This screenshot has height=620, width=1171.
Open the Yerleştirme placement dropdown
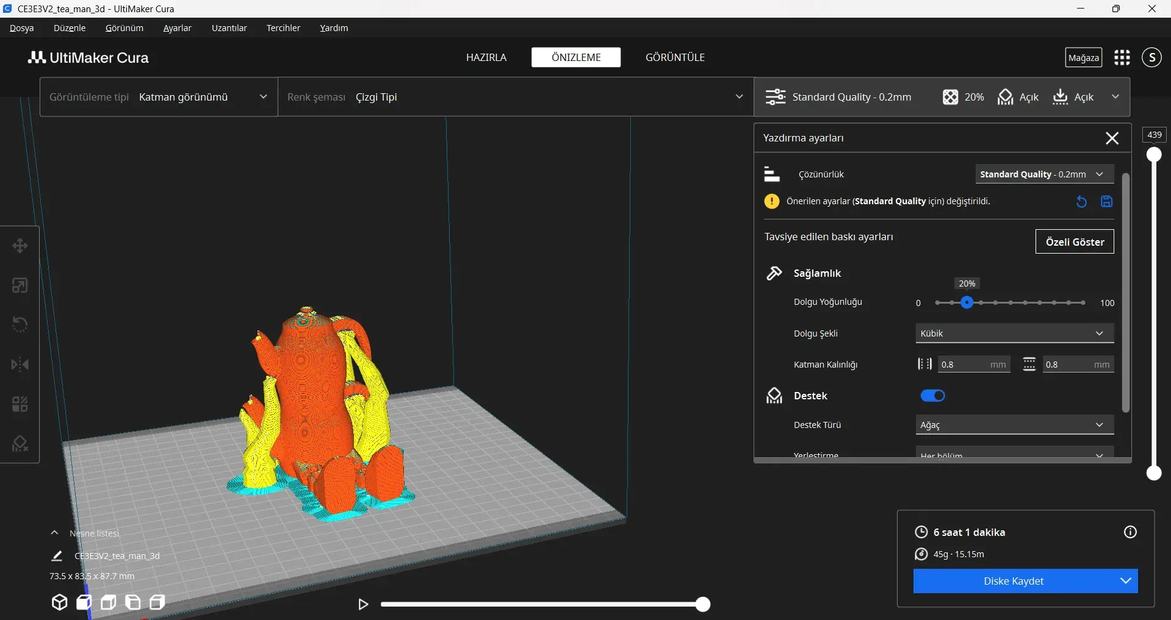click(1014, 454)
